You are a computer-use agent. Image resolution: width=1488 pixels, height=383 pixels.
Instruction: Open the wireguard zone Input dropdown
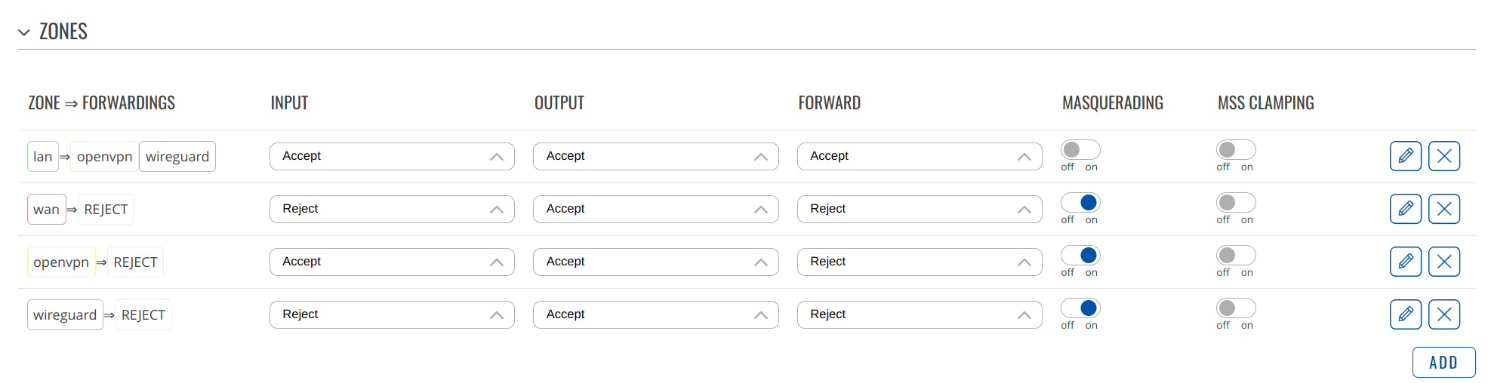coord(392,314)
